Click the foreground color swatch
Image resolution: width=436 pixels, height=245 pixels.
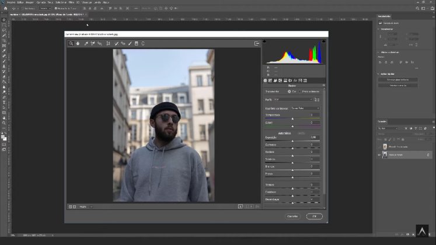[3, 137]
